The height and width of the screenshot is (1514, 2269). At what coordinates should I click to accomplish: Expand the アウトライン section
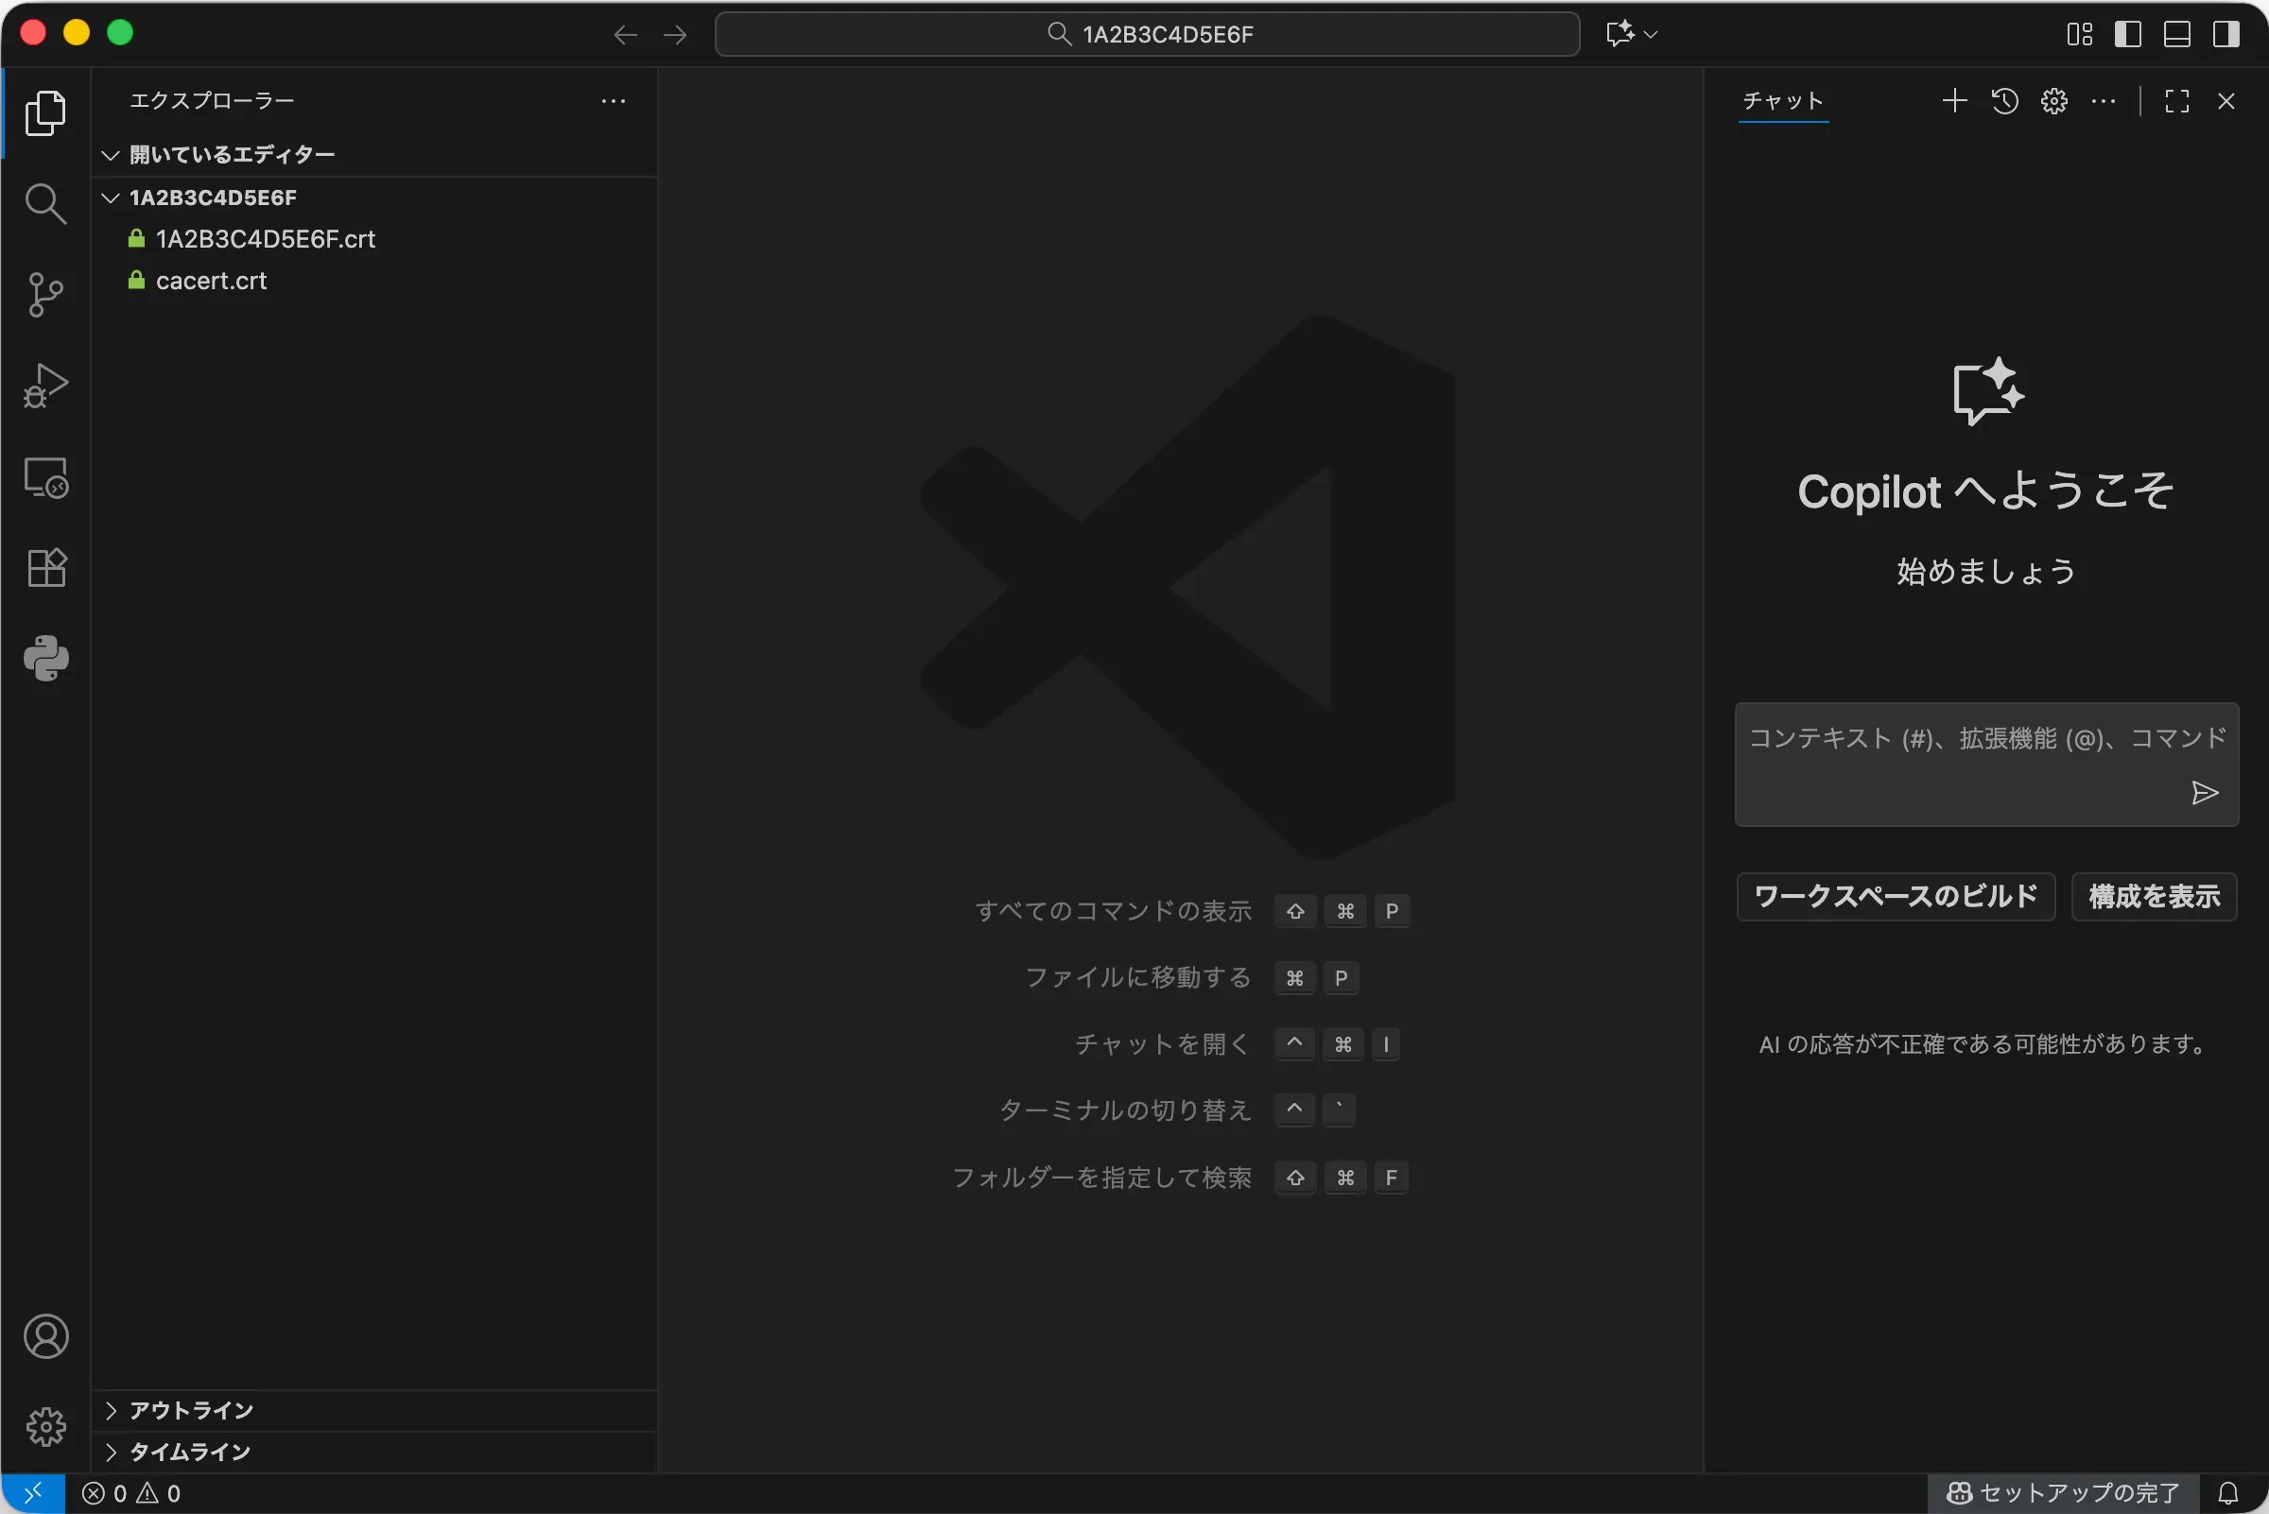point(191,1411)
